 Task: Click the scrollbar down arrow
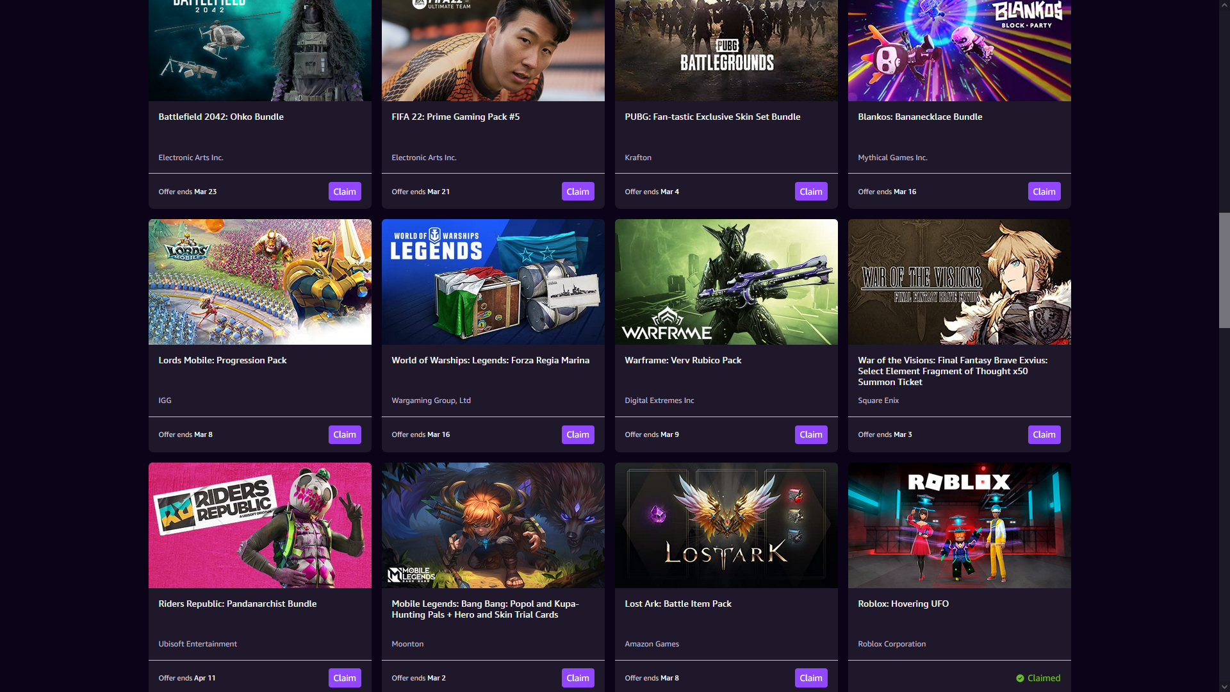(x=1224, y=686)
